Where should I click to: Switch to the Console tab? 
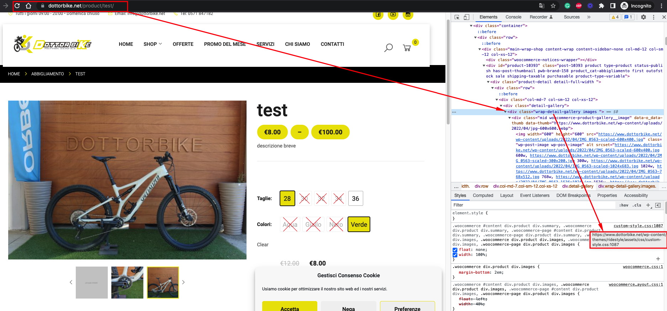[x=513, y=17]
